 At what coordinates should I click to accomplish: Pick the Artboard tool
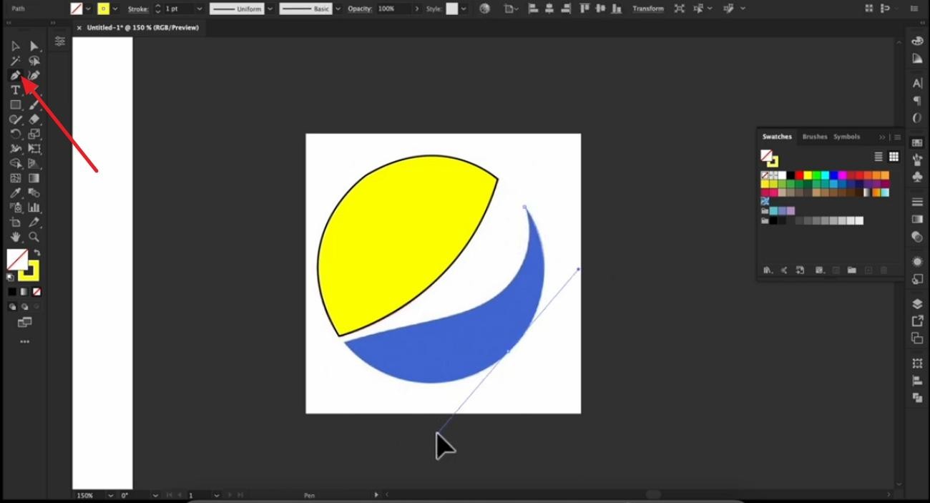(15, 223)
